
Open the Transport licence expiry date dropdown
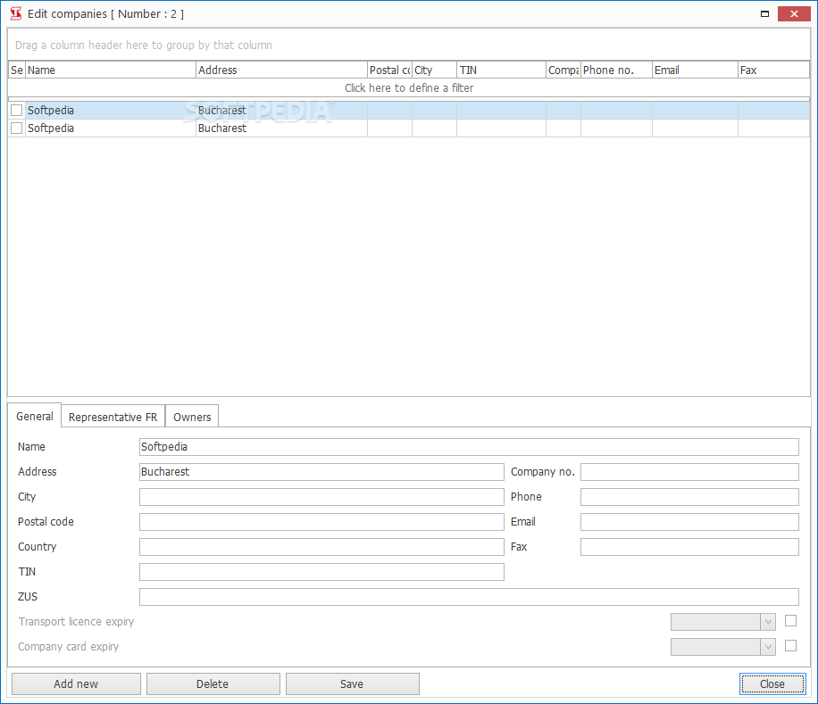coord(767,622)
